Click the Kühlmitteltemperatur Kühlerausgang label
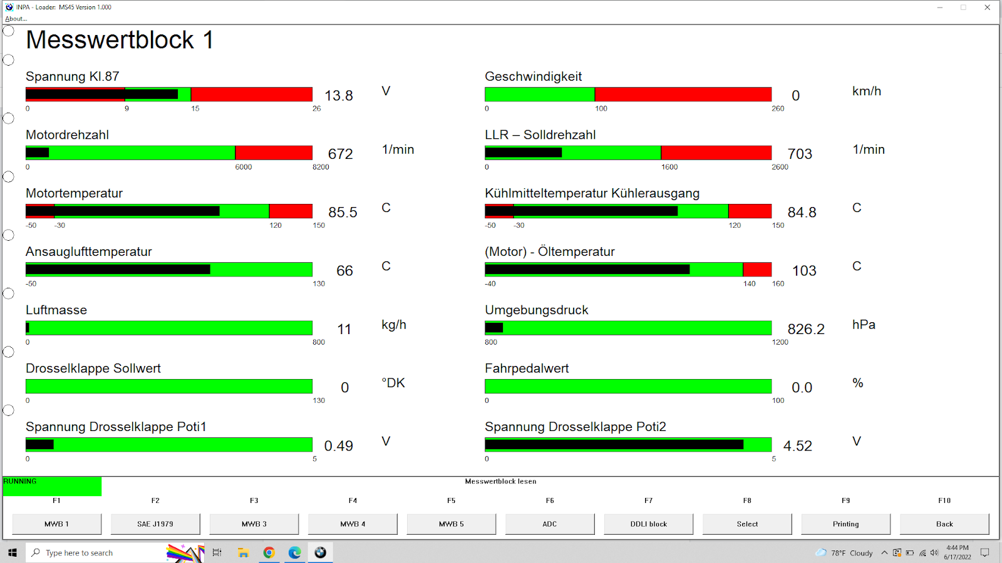The image size is (1002, 563). pyautogui.click(x=592, y=194)
